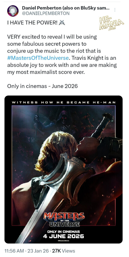Open the @DANIELPEMBERTON handle link
The image size is (129, 257).
[46, 13]
